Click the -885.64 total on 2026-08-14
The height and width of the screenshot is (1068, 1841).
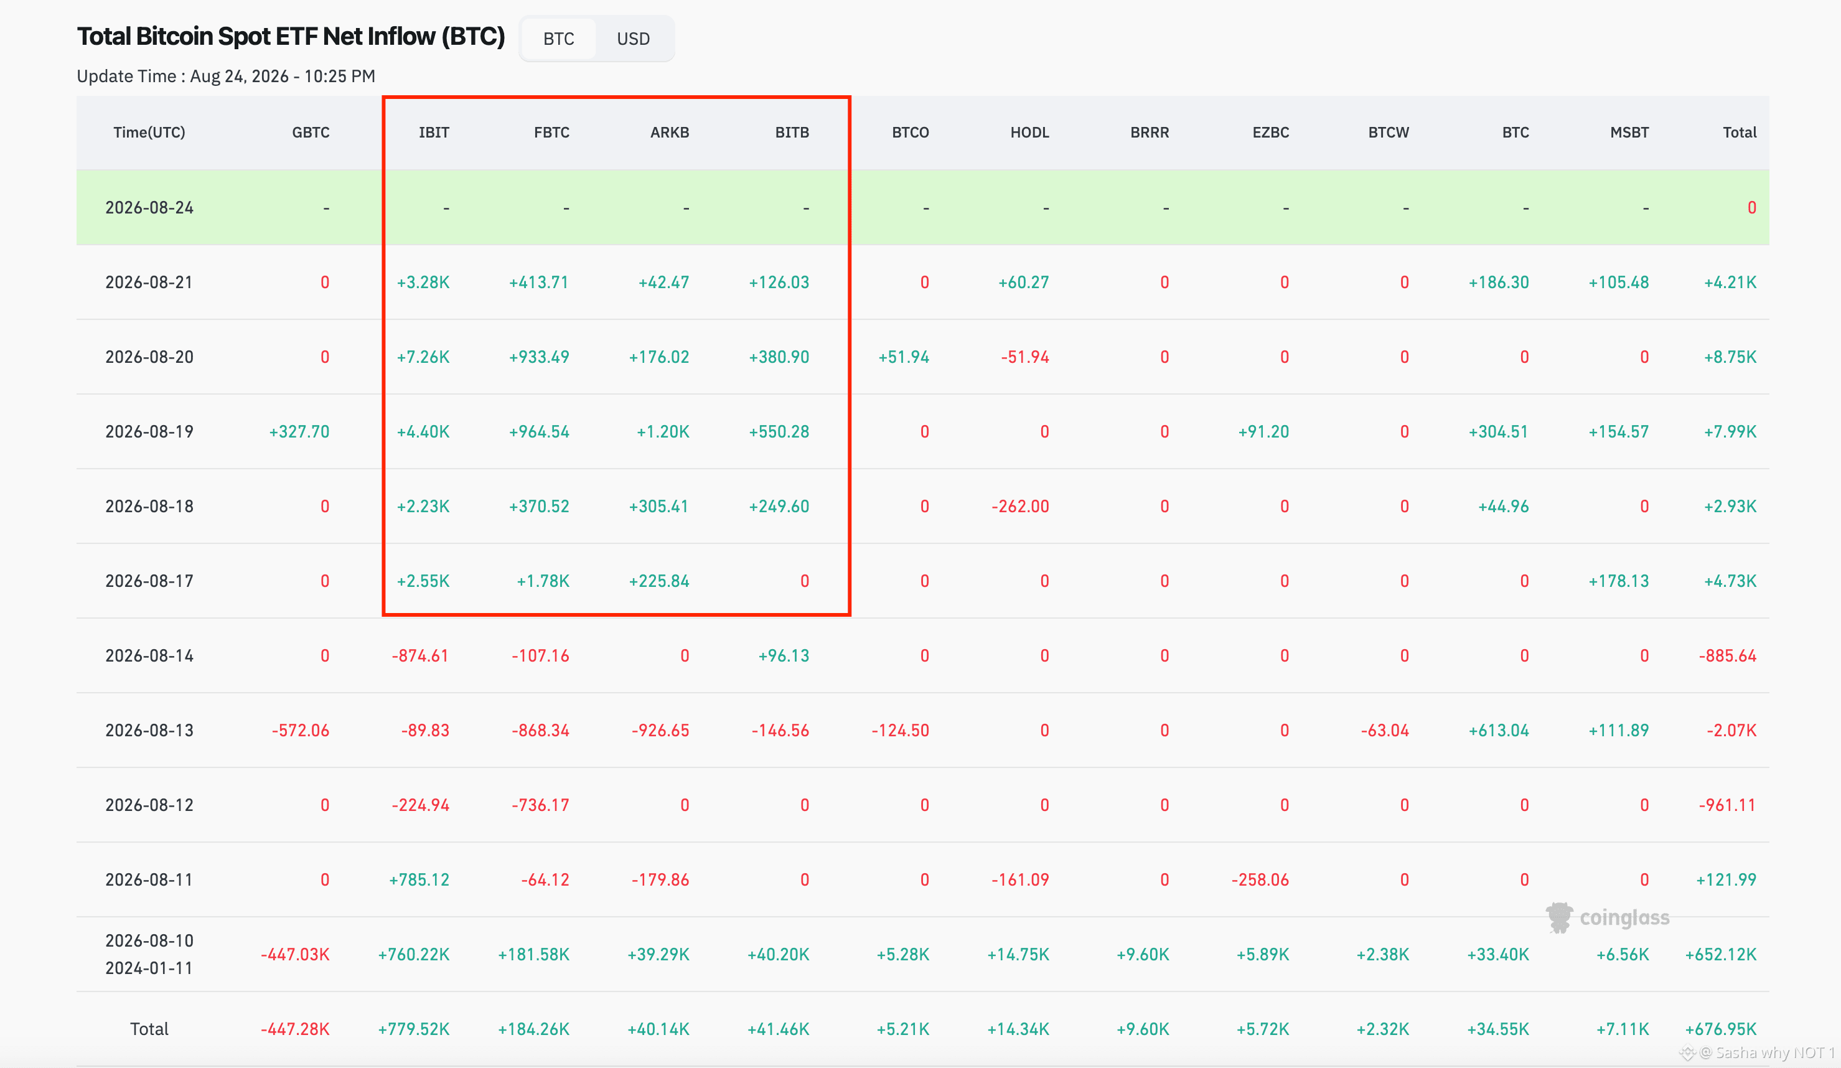point(1727,656)
